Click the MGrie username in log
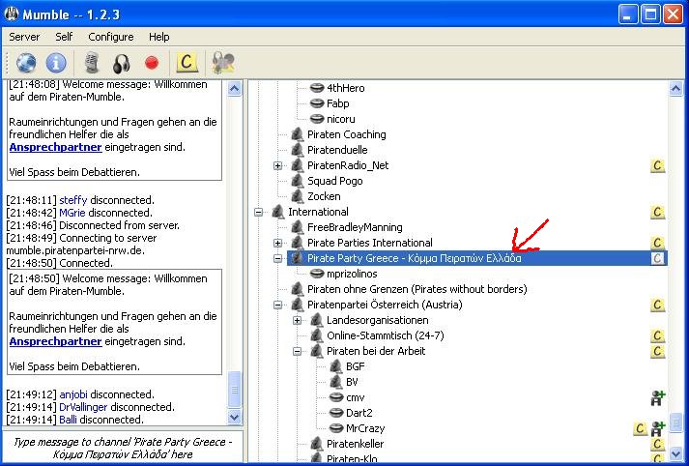 click(x=72, y=213)
